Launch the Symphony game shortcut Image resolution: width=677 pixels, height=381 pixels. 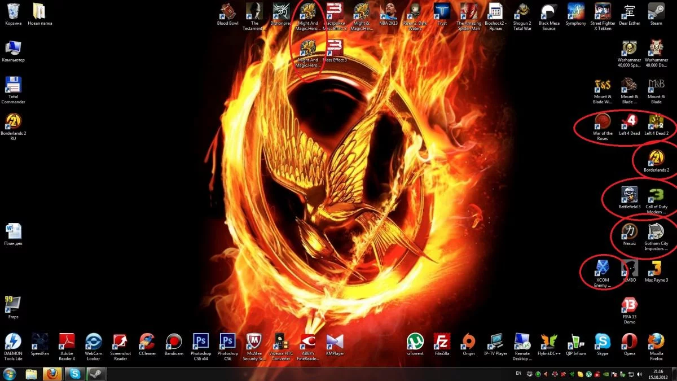[x=576, y=15]
